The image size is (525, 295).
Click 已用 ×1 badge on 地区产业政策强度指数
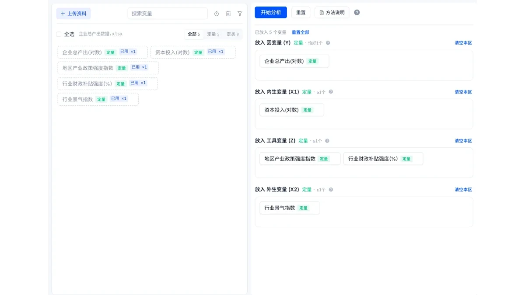point(139,67)
